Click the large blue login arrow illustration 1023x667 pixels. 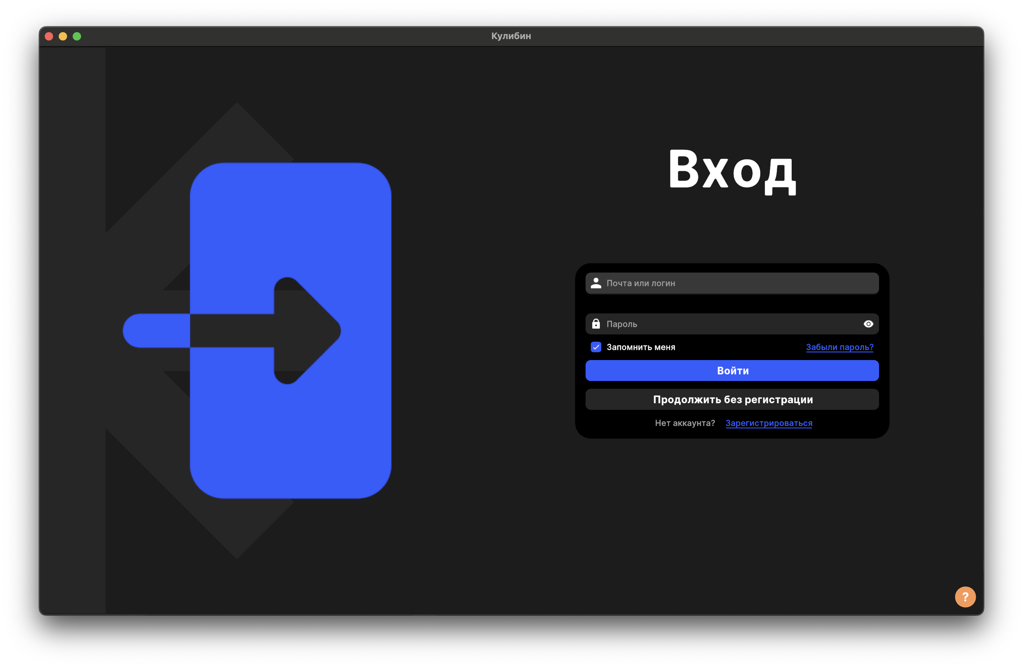point(257,330)
